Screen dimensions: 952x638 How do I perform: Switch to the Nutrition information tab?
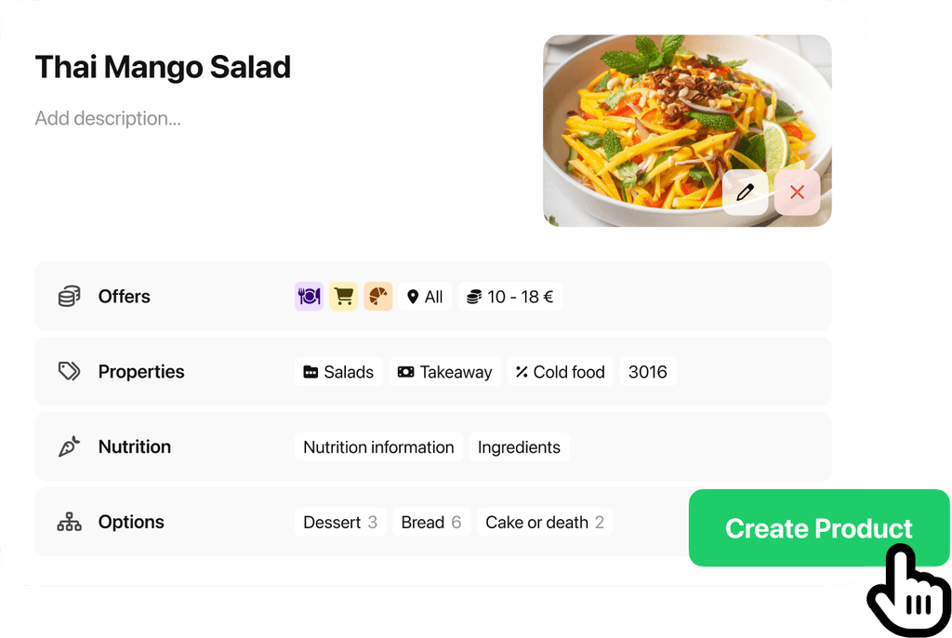coord(378,446)
